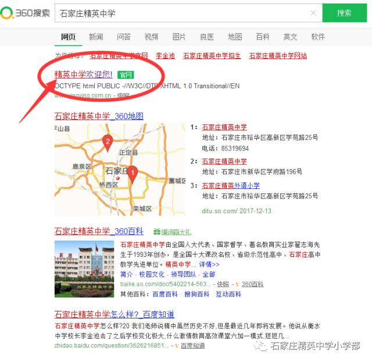Open 石家庄精英中学怎么样?_百度知道 result
This screenshot has width=372, height=362.
115,314
